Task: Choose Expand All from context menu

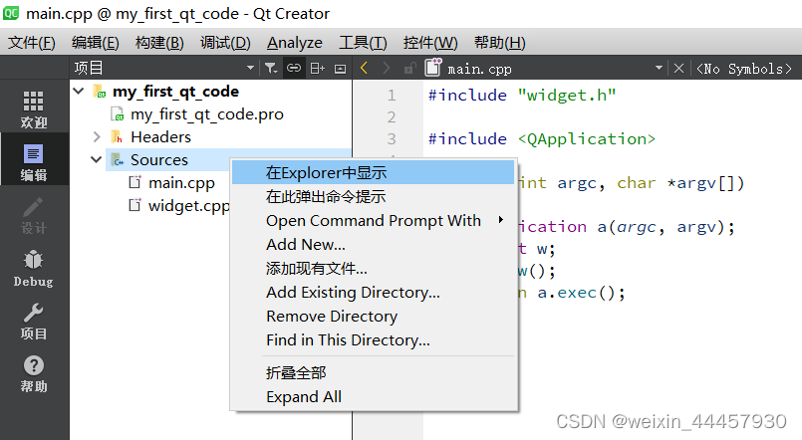Action: click(373, 396)
